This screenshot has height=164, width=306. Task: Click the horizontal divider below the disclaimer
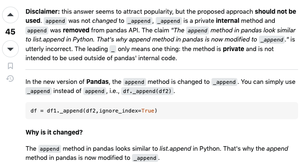tap(162, 69)
